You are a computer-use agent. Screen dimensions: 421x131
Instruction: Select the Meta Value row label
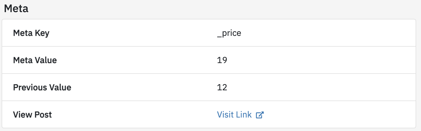click(x=35, y=60)
